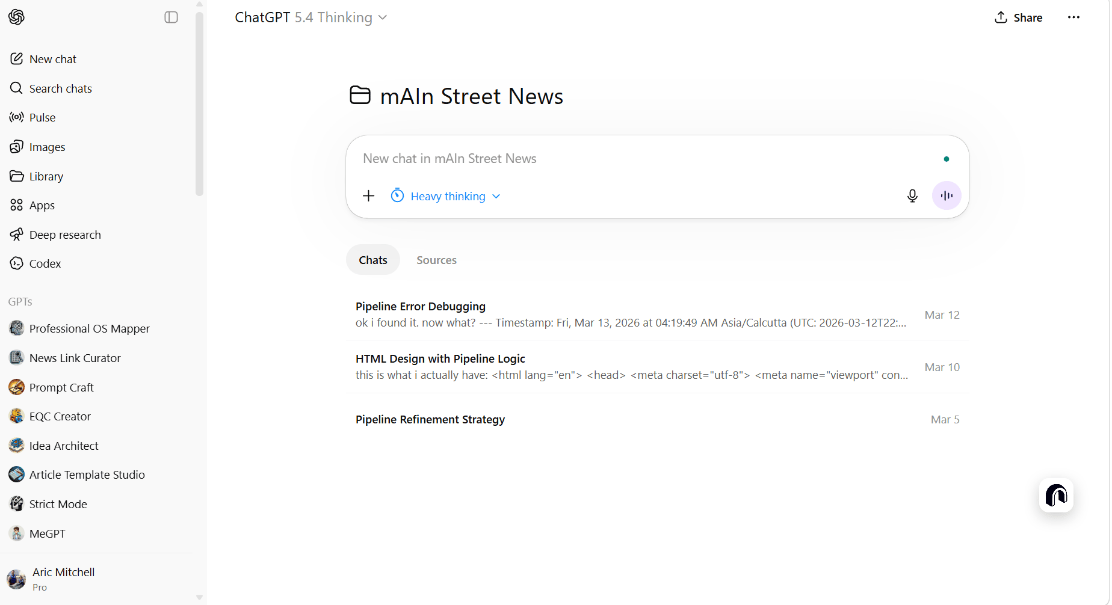Click the sidebar vertical scrollbar
This screenshot has width=1112, height=605.
pyautogui.click(x=200, y=103)
